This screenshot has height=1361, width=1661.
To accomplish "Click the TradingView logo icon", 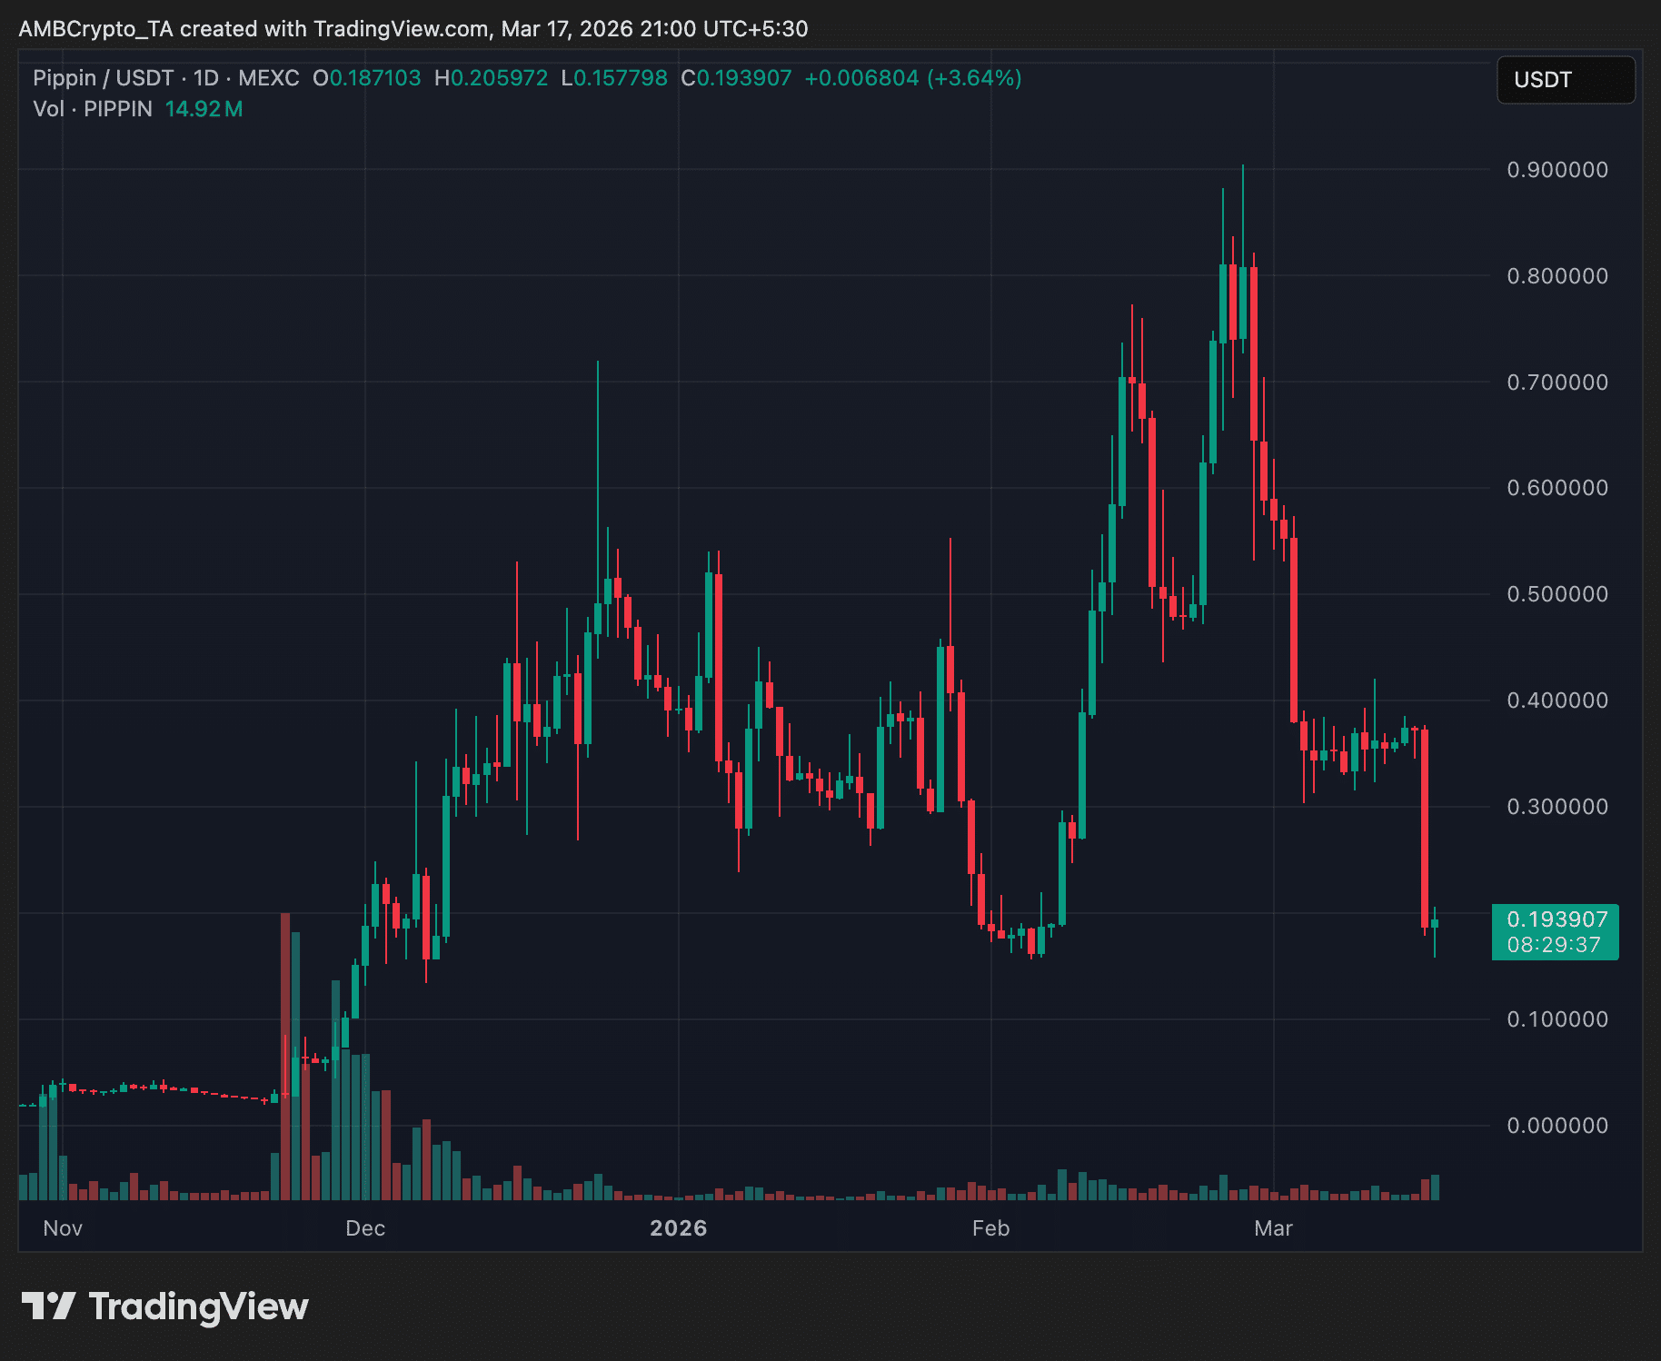I will pos(48,1306).
